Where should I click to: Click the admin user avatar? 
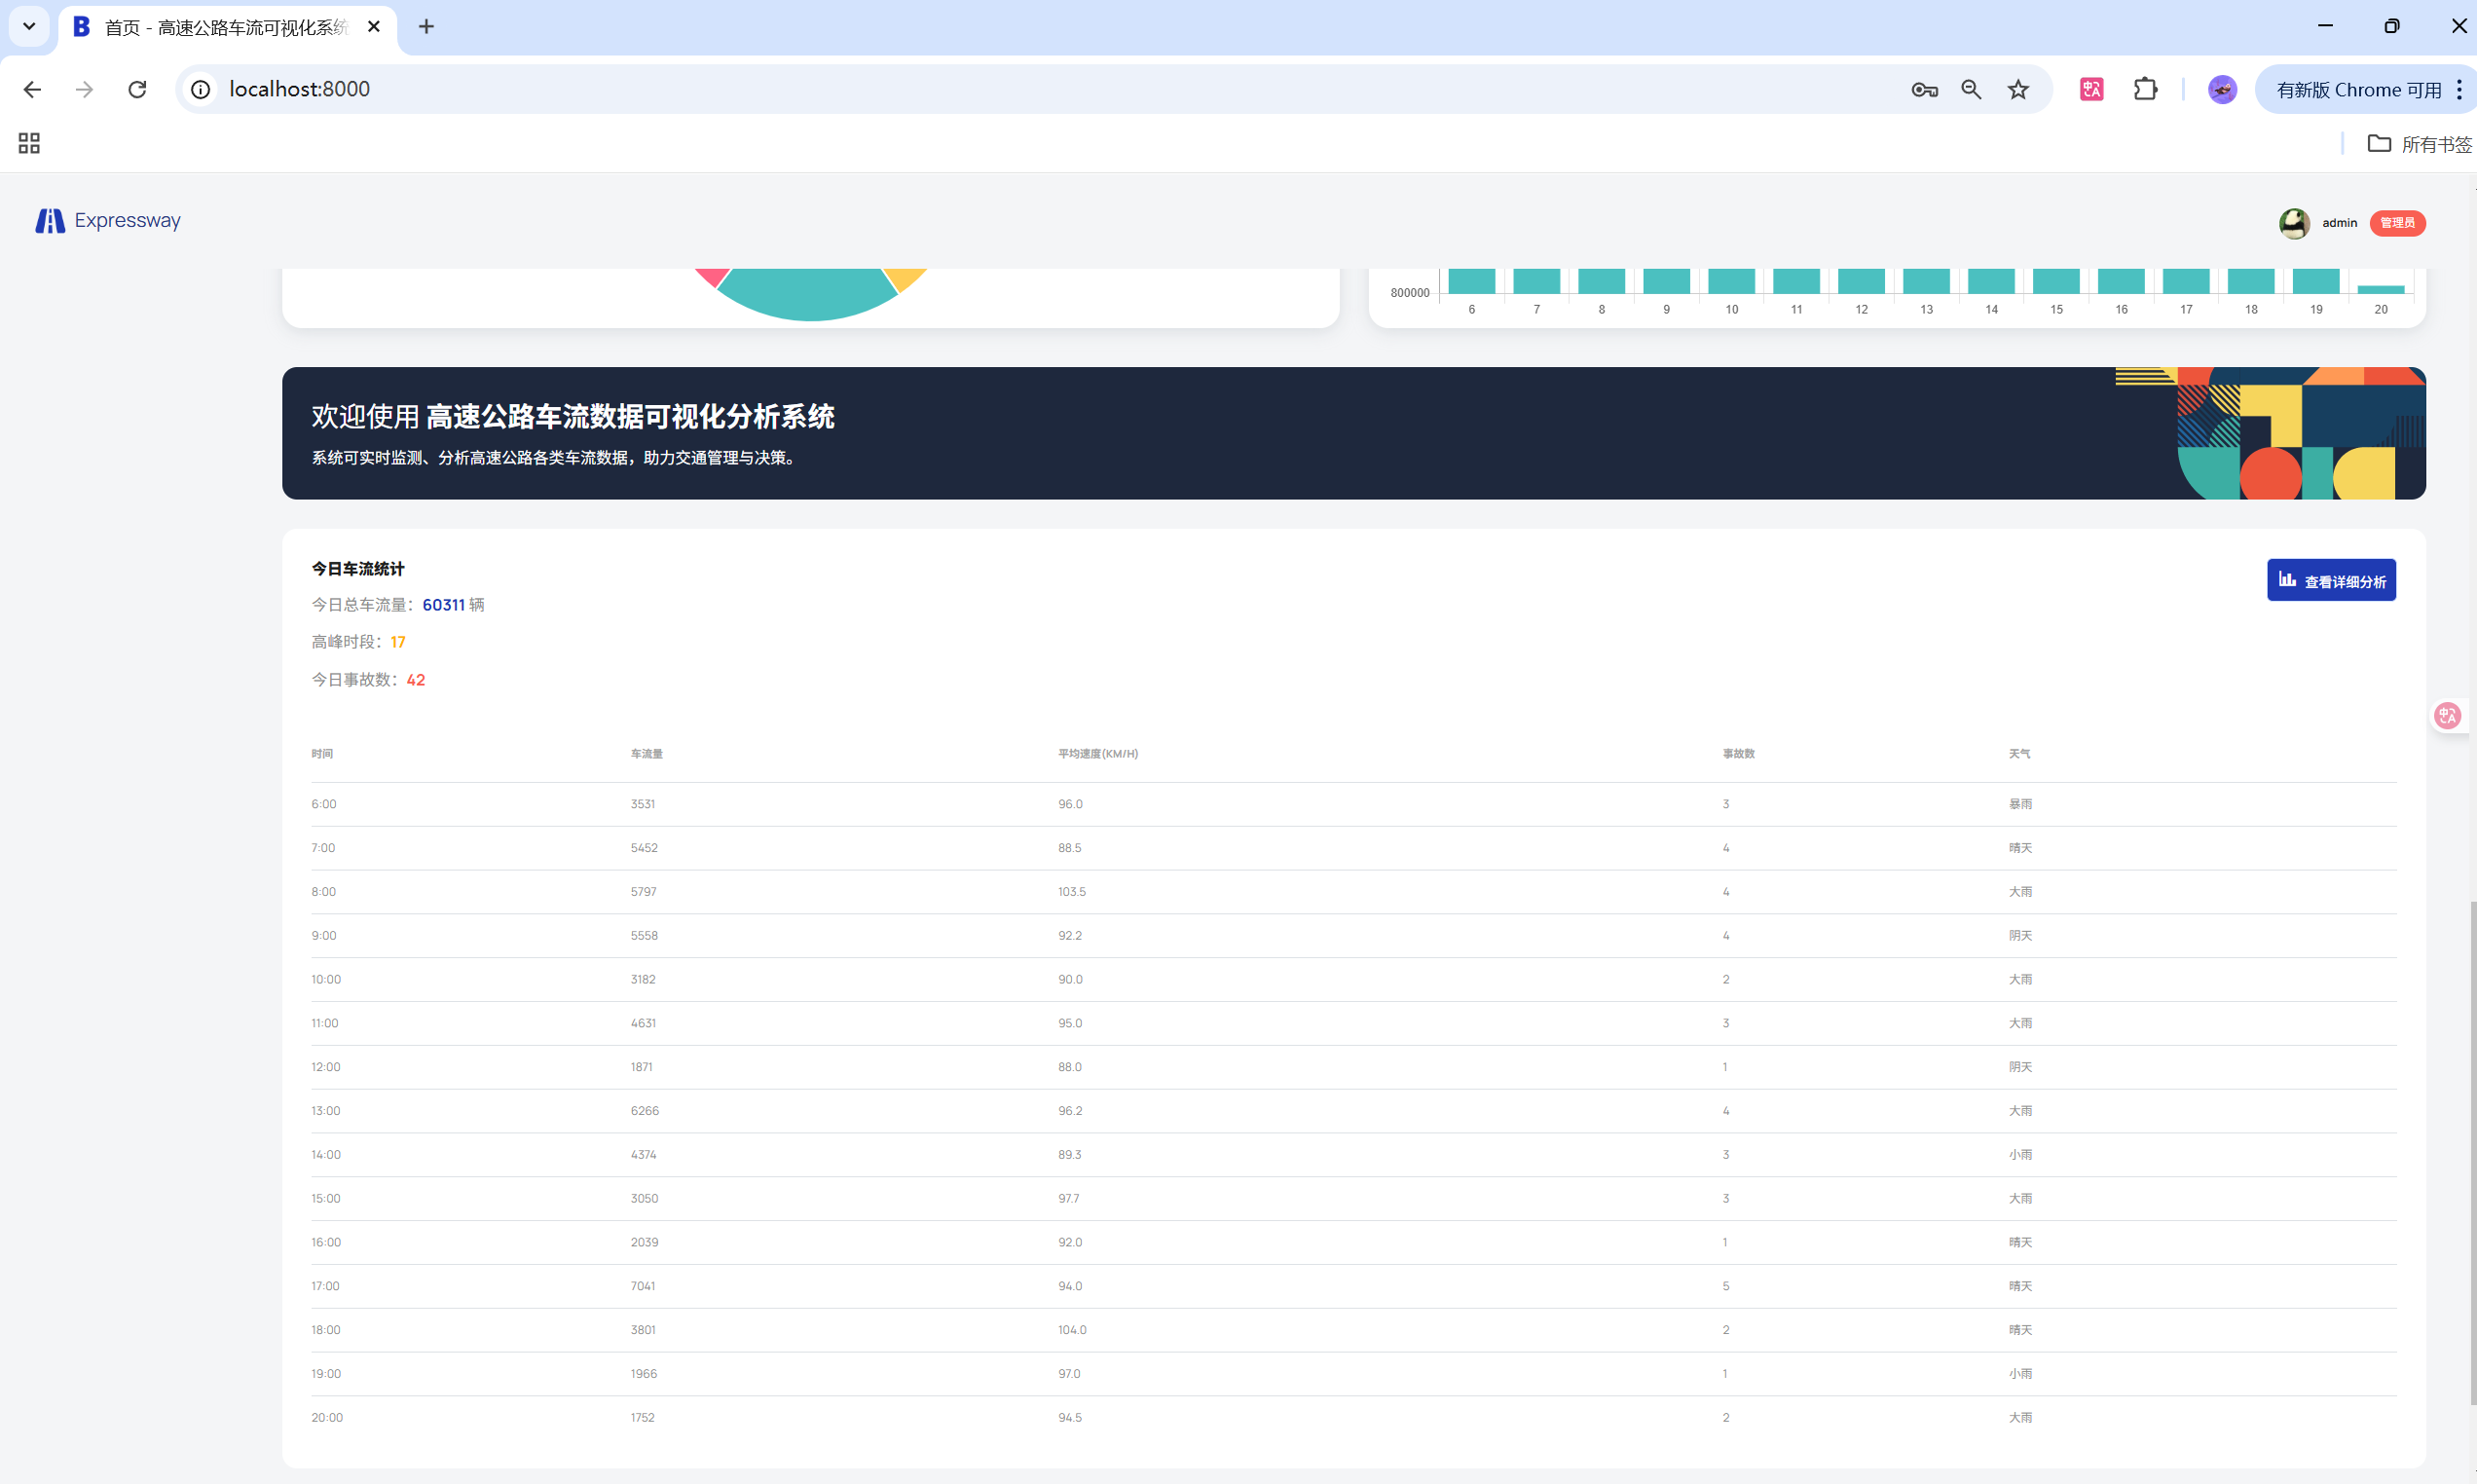[x=2293, y=223]
